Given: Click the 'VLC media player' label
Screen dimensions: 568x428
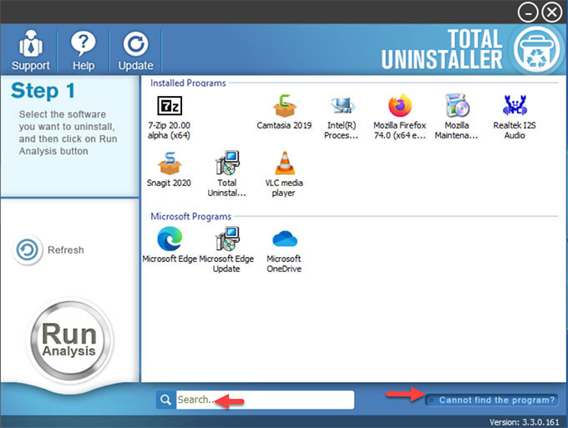Looking at the screenshot, I should (284, 188).
